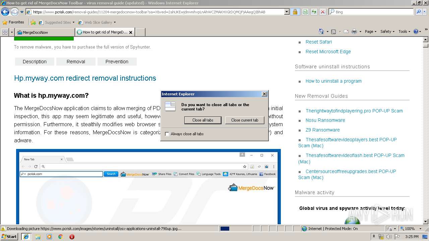Open the Windows Start button
Viewport: 429px width, 241px height.
point(9,237)
